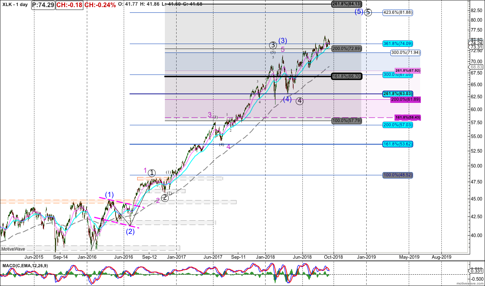The height and width of the screenshot is (286, 485).
Task: Select the May-2019 date axis label
Action: point(409,257)
